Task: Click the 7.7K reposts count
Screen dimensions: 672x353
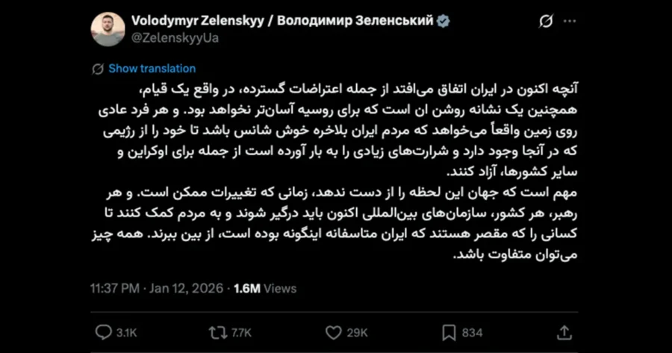Action: [x=241, y=333]
